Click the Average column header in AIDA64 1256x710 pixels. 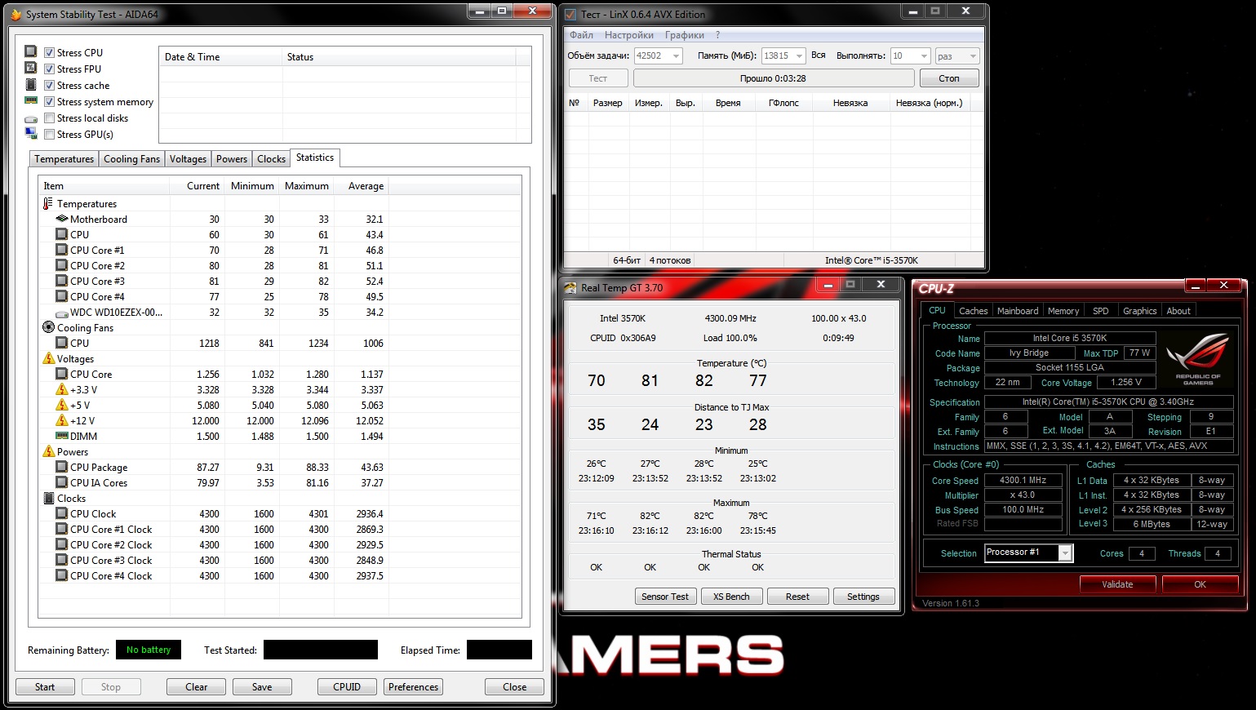(x=362, y=186)
